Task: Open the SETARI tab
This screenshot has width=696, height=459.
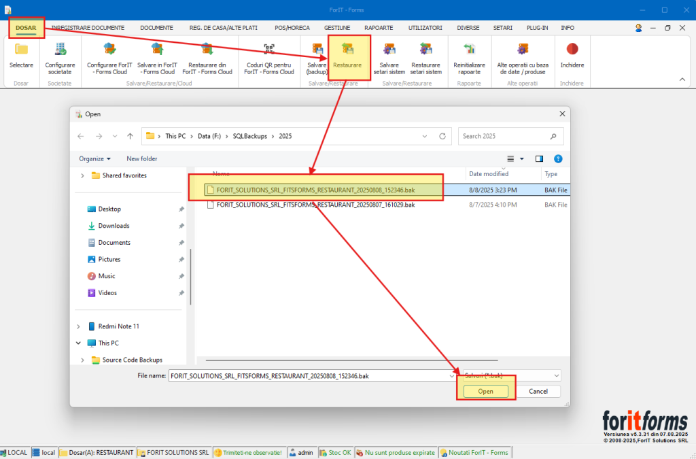Action: tap(502, 28)
